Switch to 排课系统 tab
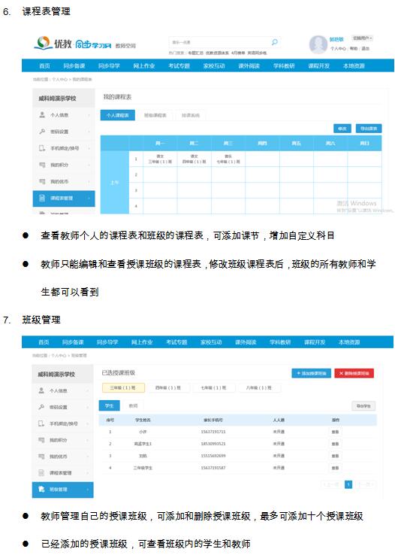 tap(191, 115)
